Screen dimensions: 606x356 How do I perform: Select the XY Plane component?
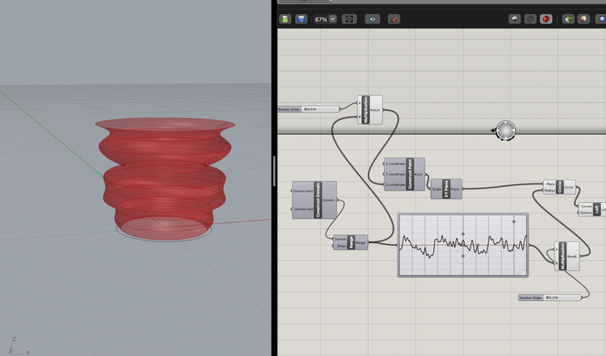click(446, 189)
